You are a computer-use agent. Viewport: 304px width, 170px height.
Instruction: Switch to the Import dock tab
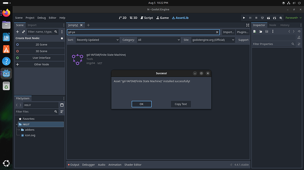pyautogui.click(x=32, y=25)
